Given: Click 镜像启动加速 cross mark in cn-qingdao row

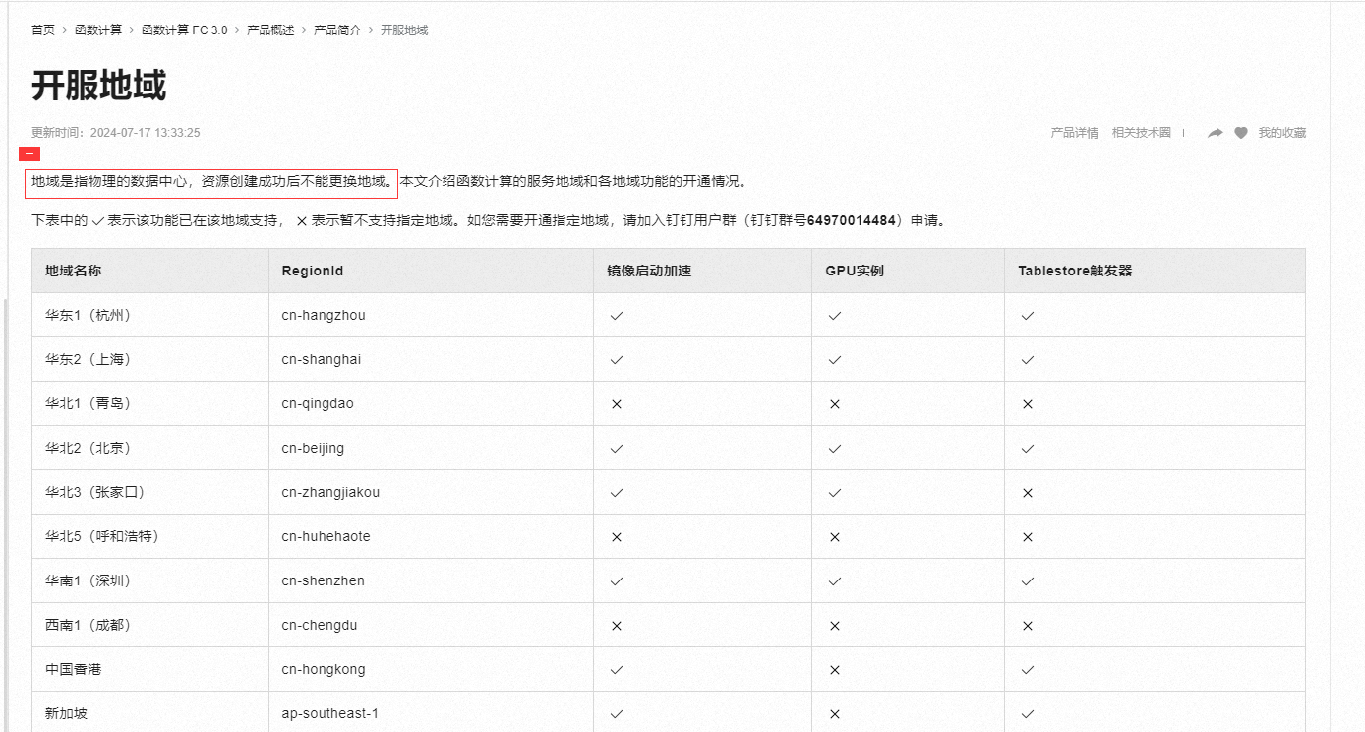Looking at the screenshot, I should [617, 404].
